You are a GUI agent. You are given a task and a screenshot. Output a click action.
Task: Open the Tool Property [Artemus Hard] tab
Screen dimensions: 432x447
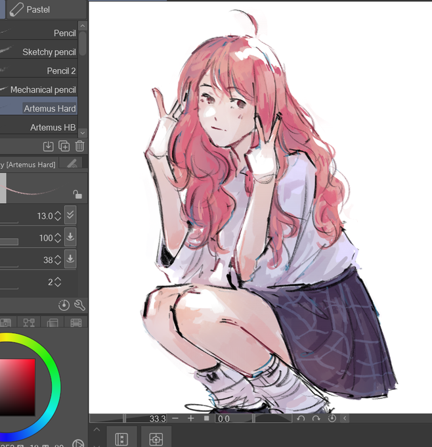pyautogui.click(x=29, y=164)
